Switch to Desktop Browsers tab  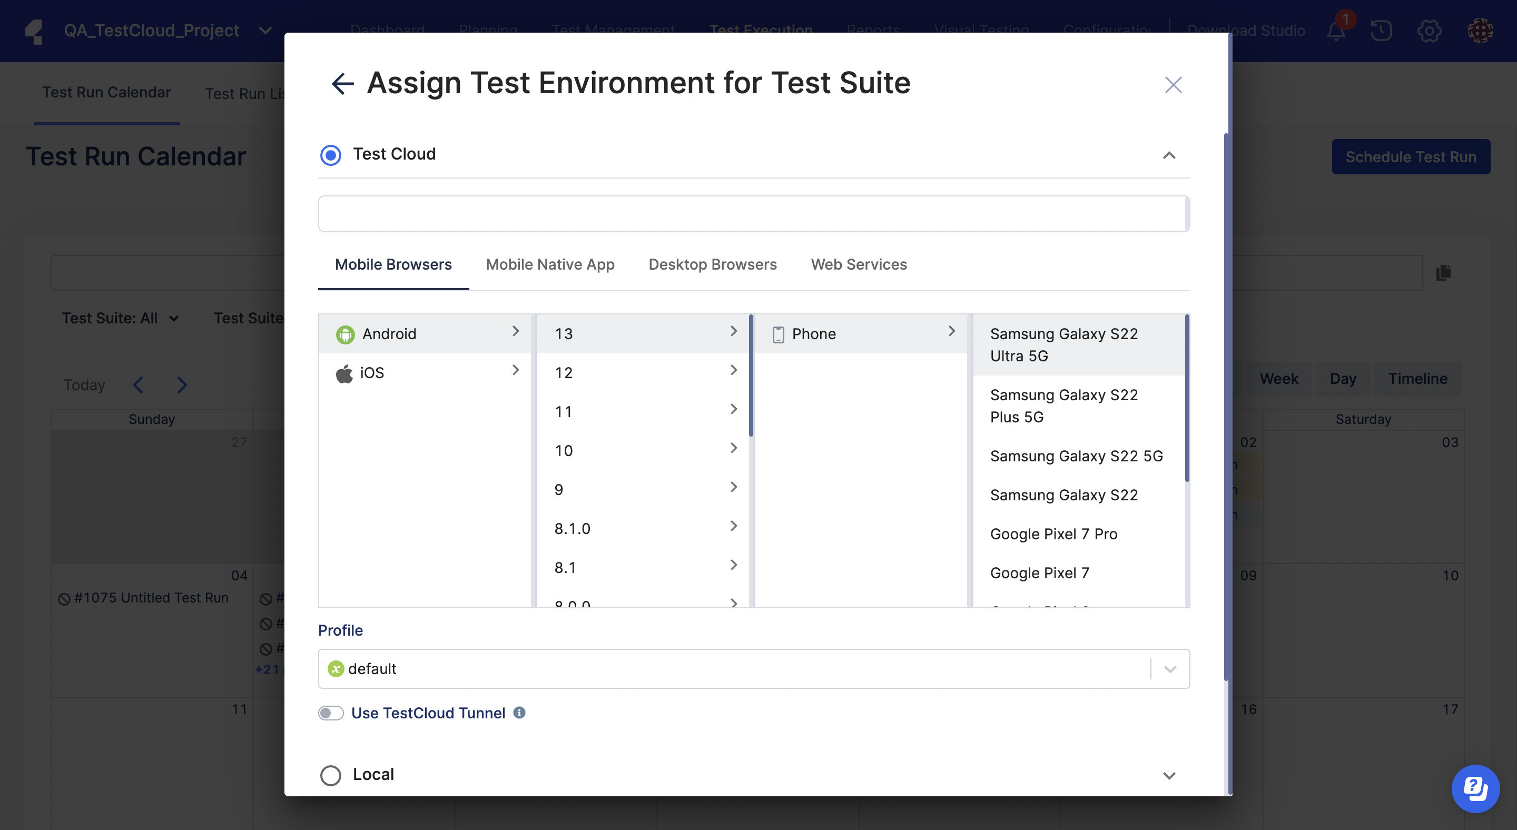click(712, 264)
